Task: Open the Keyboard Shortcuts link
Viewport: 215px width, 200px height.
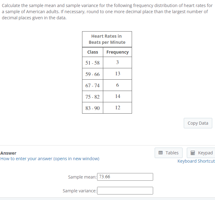Action: click(x=196, y=161)
